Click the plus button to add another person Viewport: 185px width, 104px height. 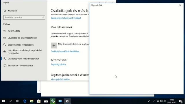click(x=54, y=46)
